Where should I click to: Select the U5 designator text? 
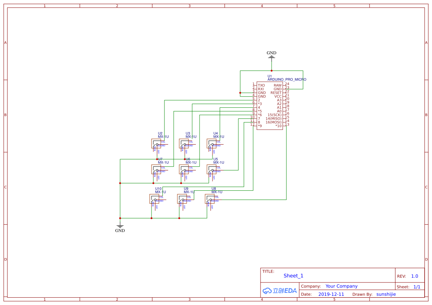215,159
